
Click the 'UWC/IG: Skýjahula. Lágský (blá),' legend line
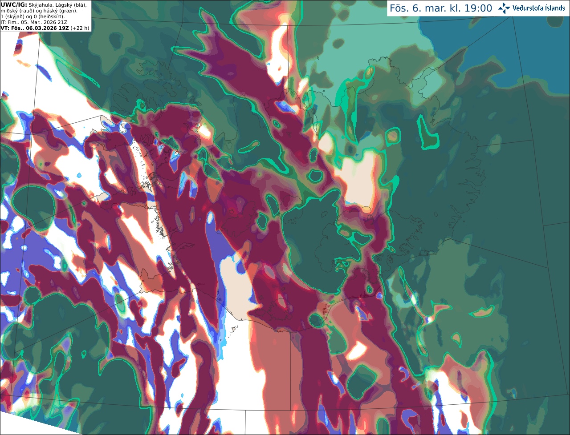tap(44, 5)
